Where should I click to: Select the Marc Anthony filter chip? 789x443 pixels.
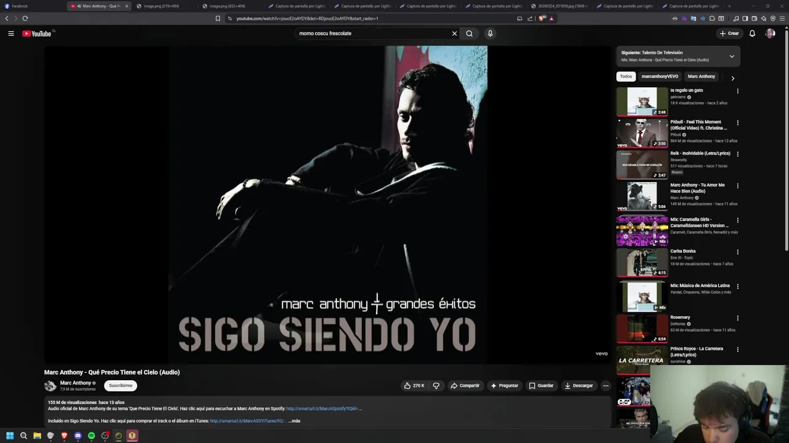701,76
